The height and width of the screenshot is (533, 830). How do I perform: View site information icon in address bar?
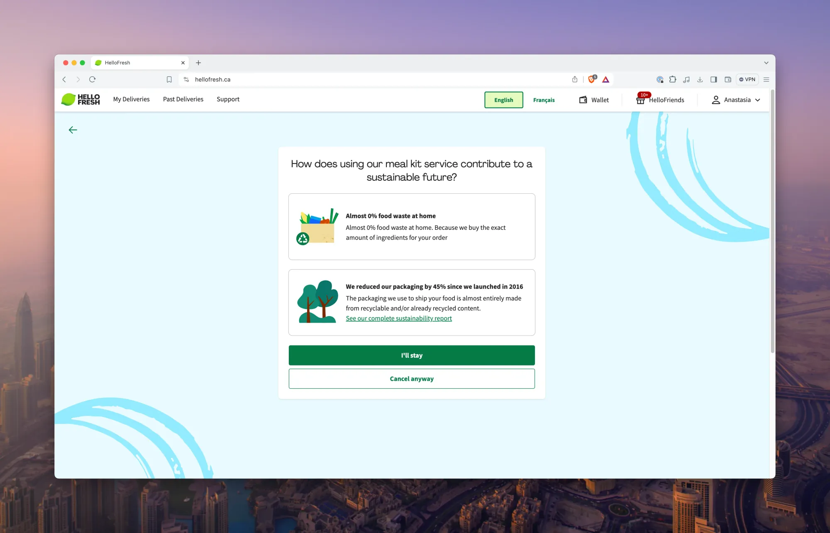(x=186, y=79)
